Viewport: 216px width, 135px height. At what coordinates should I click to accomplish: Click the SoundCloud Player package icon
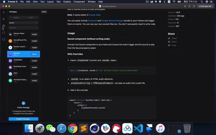tap(10, 41)
